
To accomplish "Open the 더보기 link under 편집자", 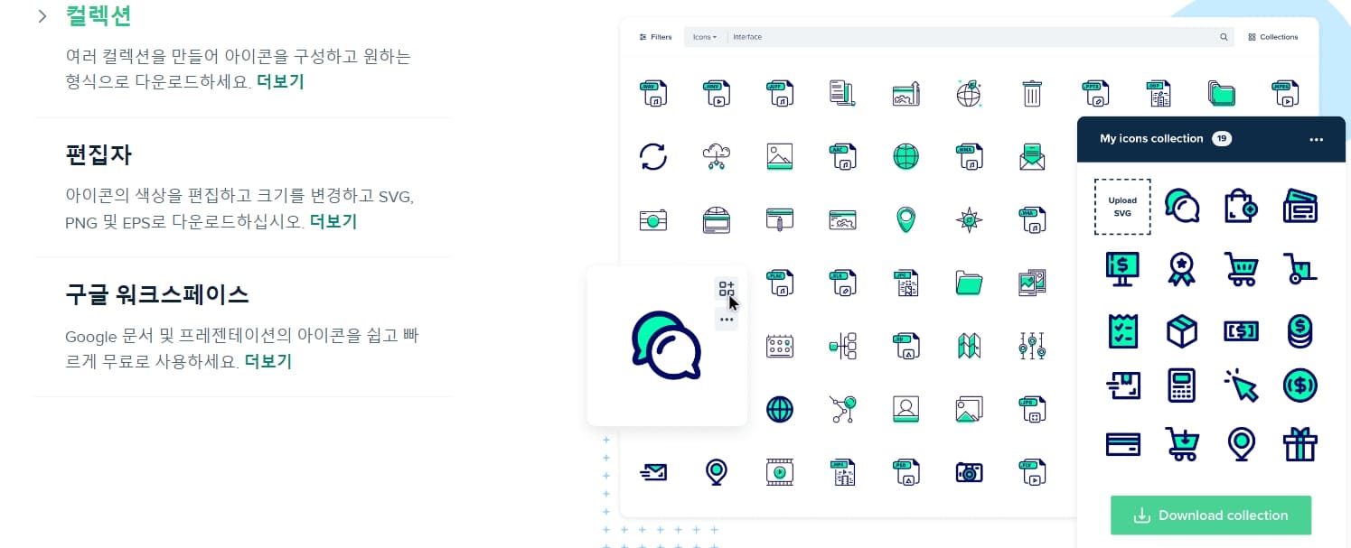I will [x=333, y=221].
